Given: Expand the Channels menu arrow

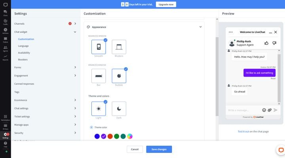Looking at the screenshot, I should click(75, 24).
